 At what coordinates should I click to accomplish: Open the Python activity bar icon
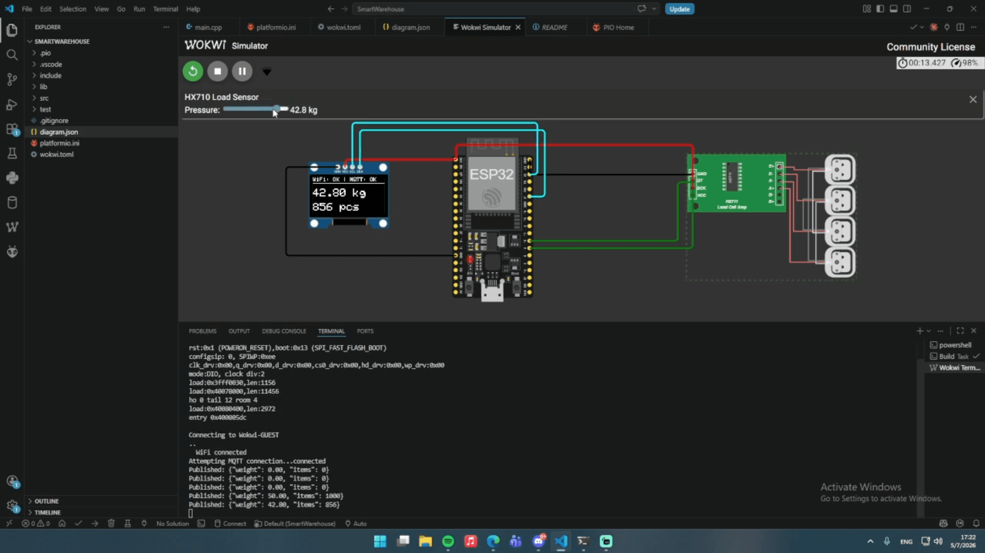coord(12,178)
